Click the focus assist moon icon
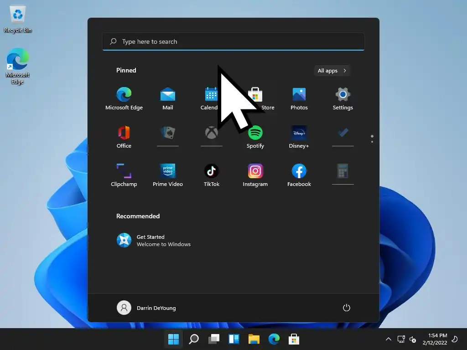The height and width of the screenshot is (350, 467). coord(455,339)
